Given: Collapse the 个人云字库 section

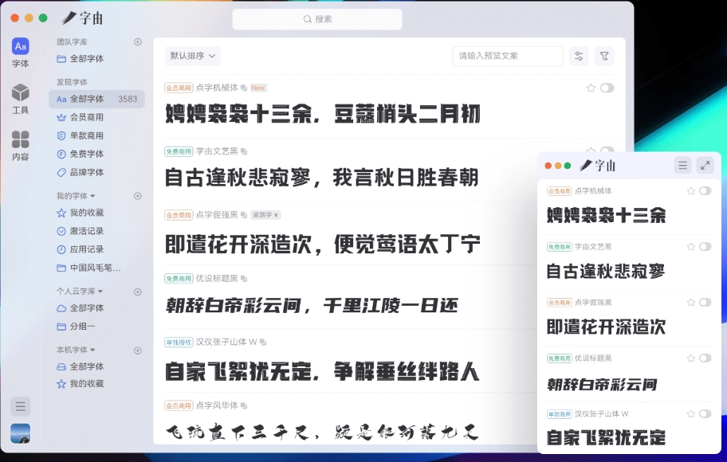Looking at the screenshot, I should [x=100, y=292].
